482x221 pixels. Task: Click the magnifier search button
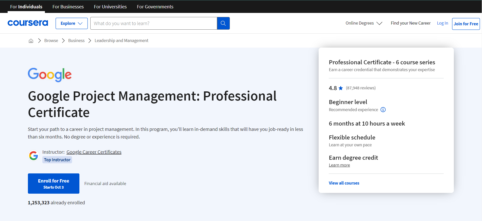click(x=223, y=23)
